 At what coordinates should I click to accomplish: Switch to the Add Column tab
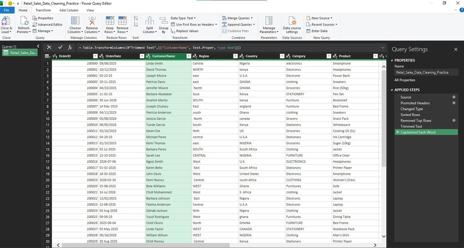69,10
